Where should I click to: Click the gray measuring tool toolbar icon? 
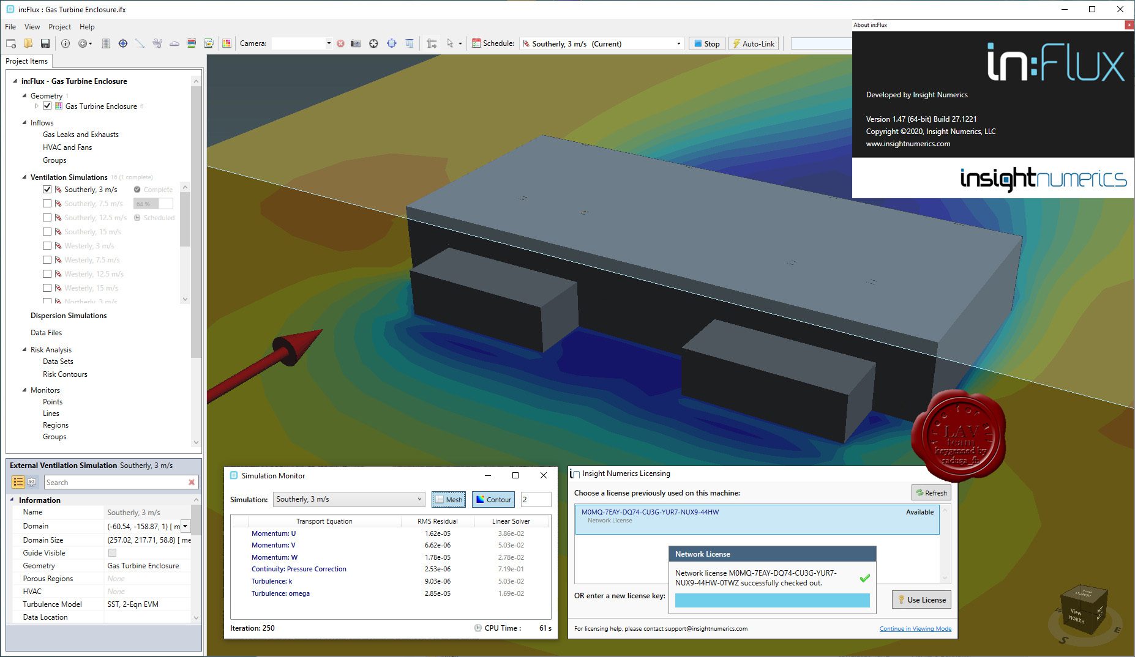(x=432, y=43)
